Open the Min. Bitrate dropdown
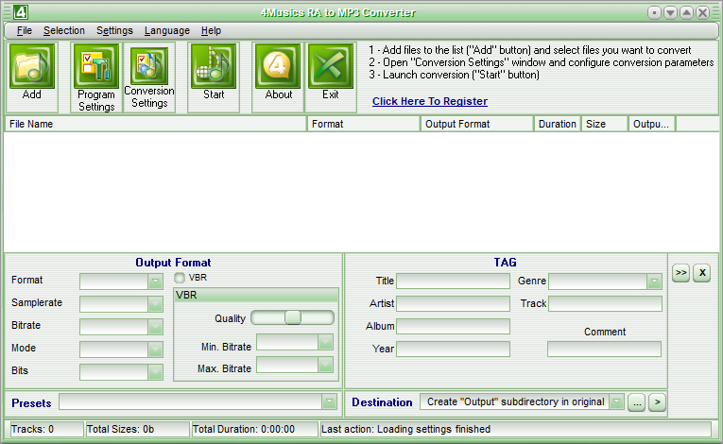The width and height of the screenshot is (723, 444). coord(325,342)
